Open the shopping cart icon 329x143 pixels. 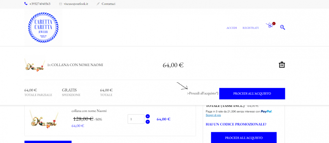click(x=270, y=25)
